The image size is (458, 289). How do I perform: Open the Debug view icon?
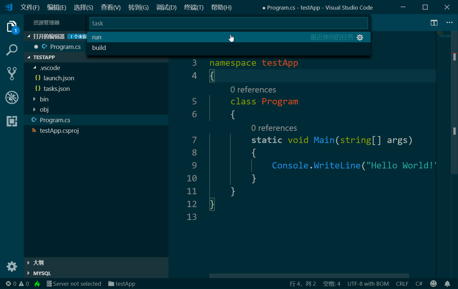[12, 97]
